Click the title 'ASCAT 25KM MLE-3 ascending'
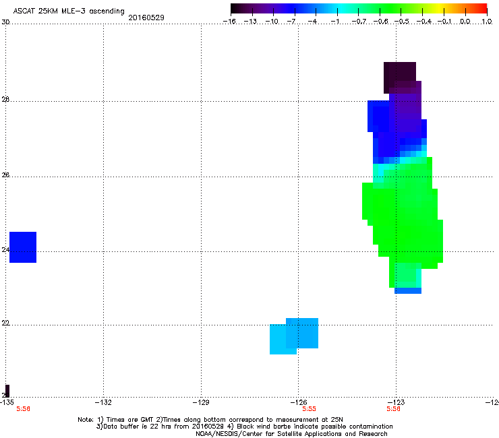This screenshot has height=438, width=499. [69, 11]
